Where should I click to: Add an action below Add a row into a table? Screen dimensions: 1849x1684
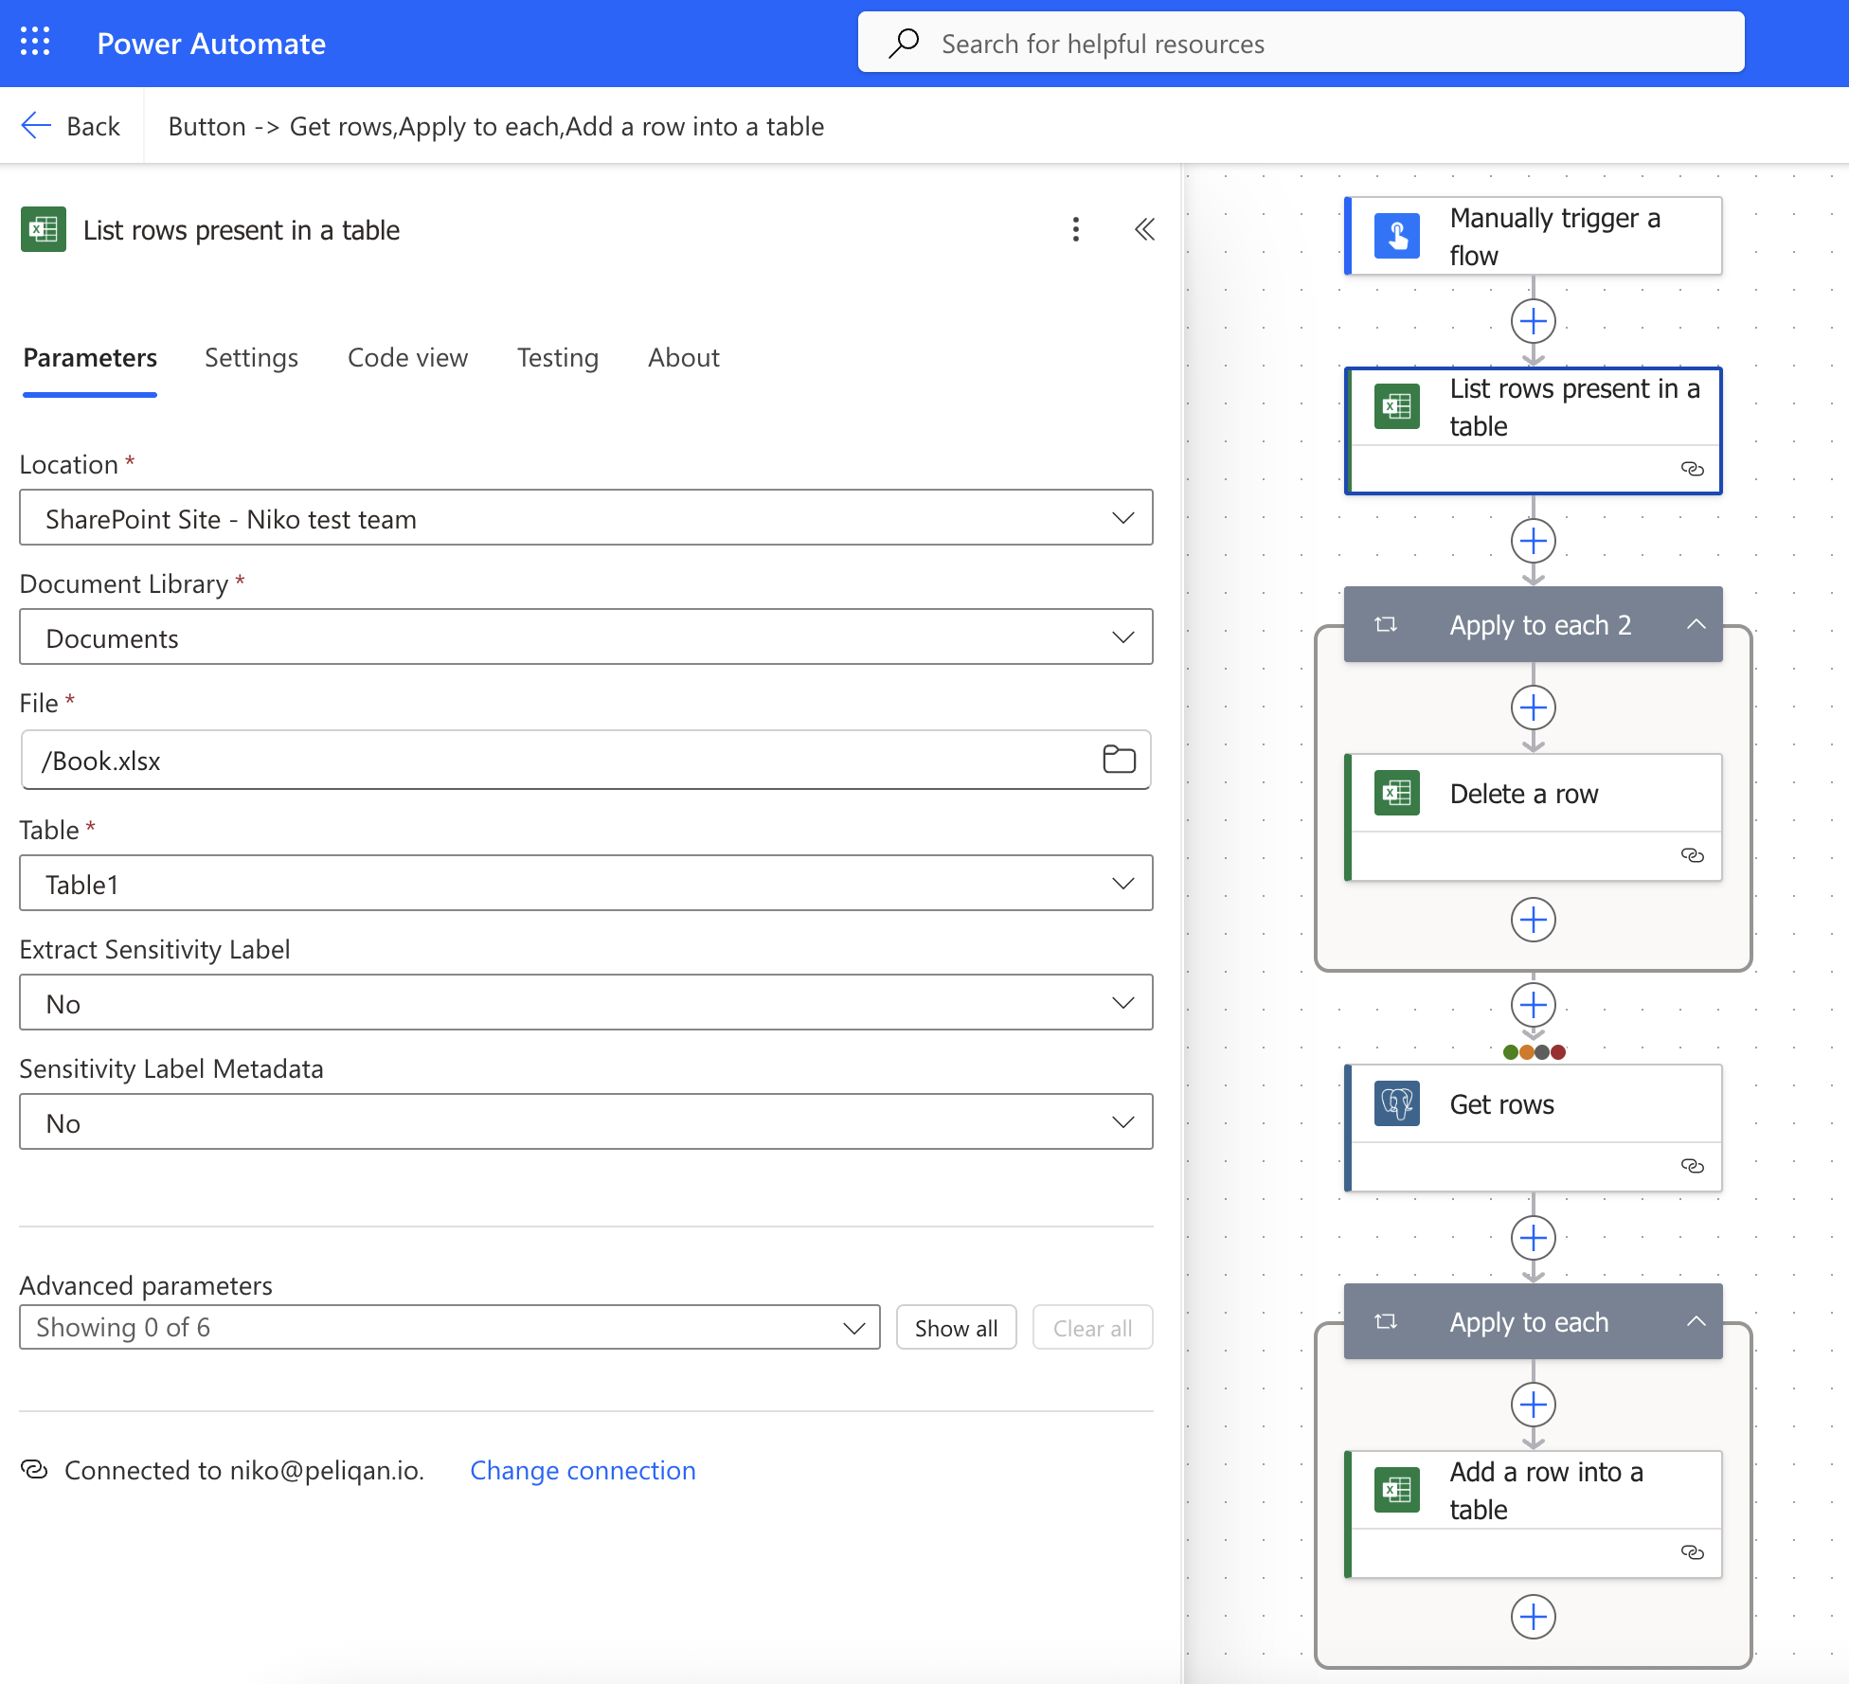[1534, 1617]
